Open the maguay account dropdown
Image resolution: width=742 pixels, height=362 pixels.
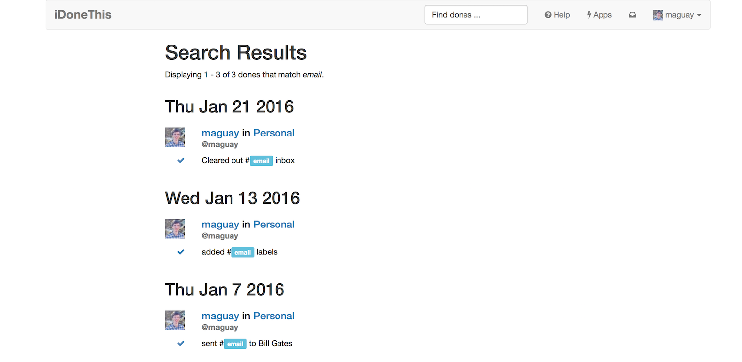679,15
